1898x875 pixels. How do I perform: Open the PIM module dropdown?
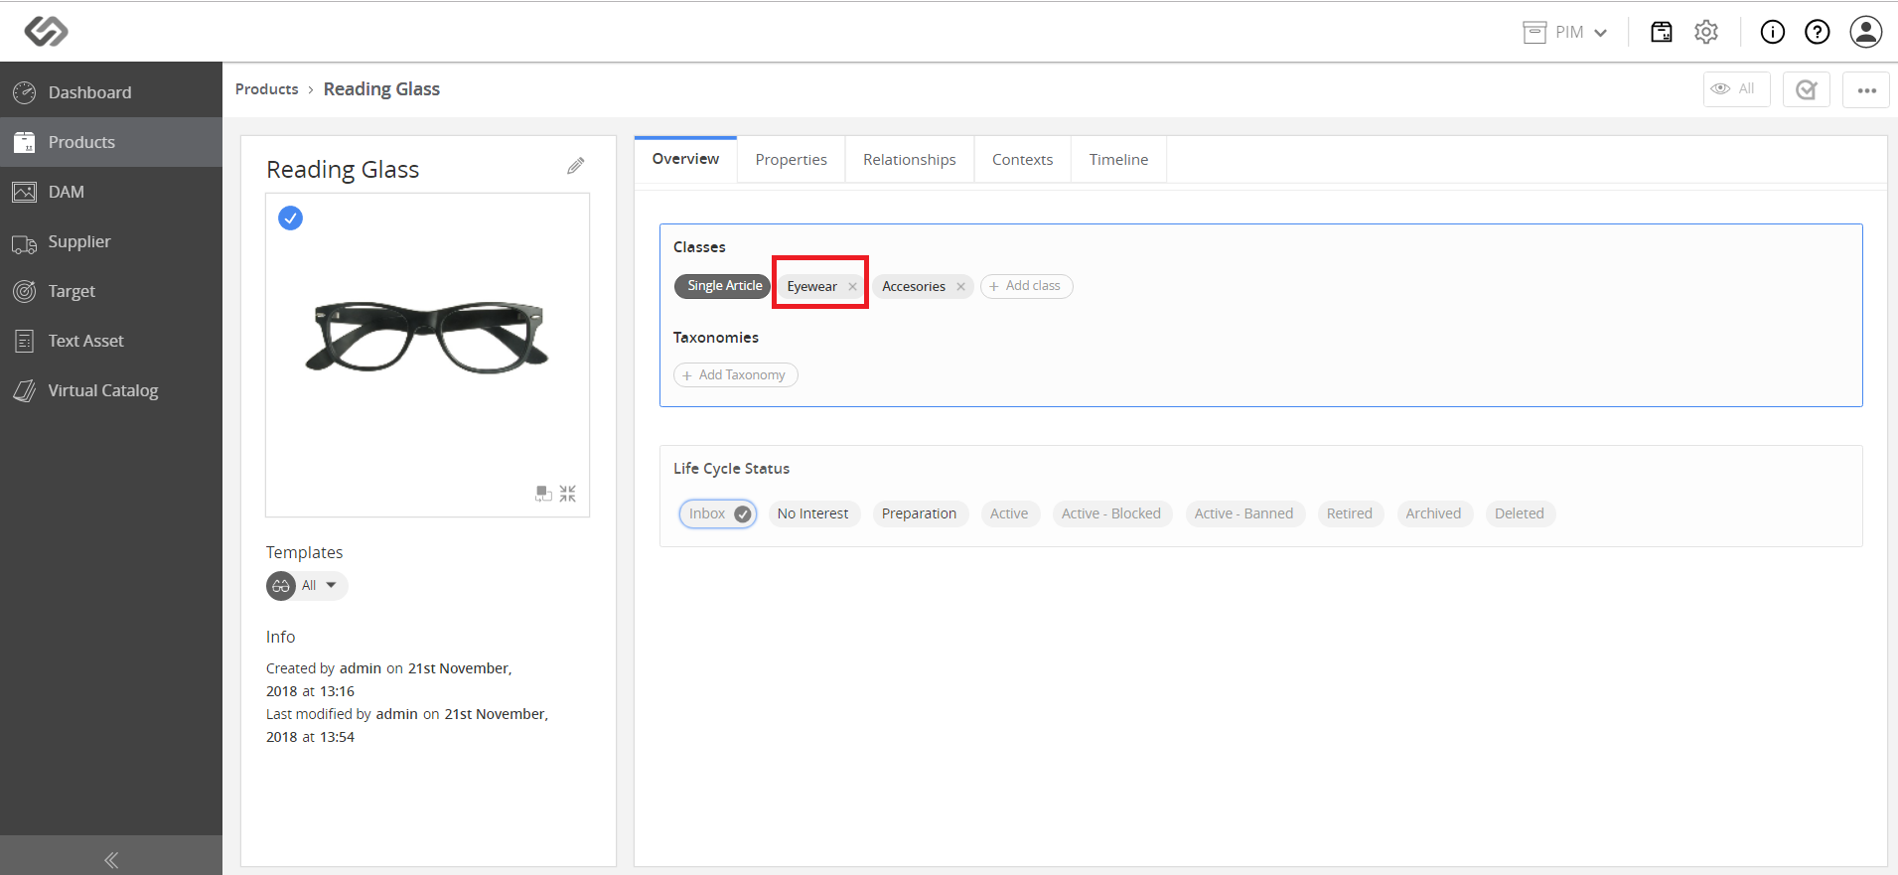click(x=1565, y=32)
